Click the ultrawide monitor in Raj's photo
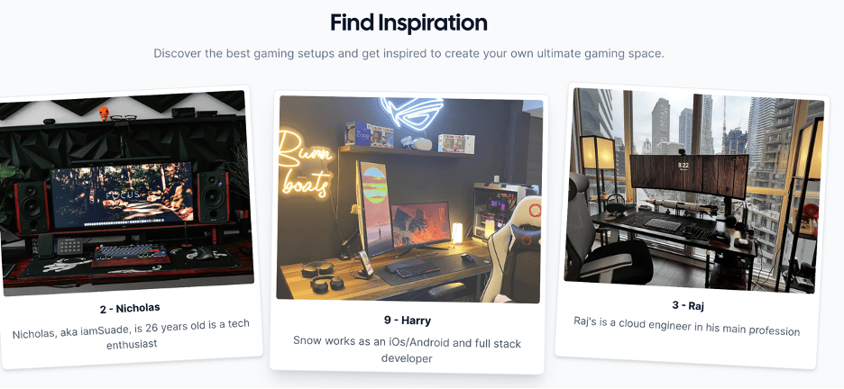This screenshot has width=844, height=389. coord(689,176)
